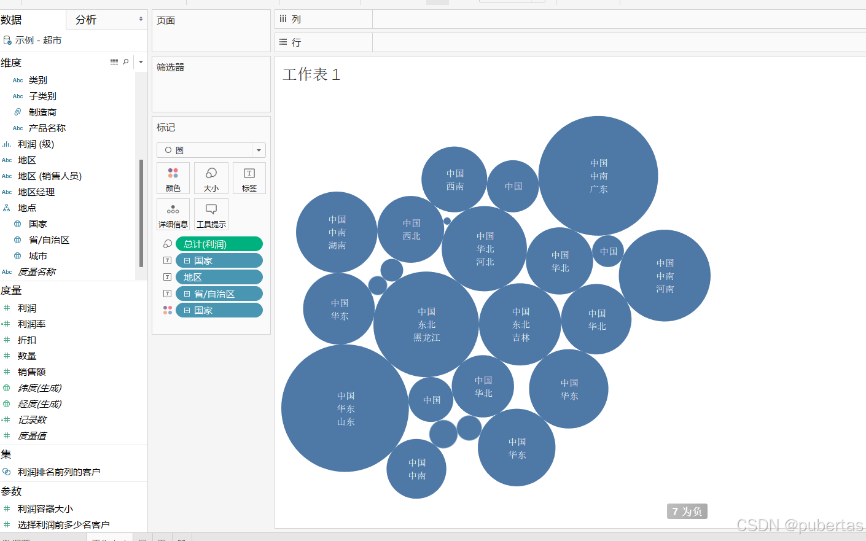Click the 工作表 1 sheet title
The width and height of the screenshot is (866, 541).
(311, 75)
